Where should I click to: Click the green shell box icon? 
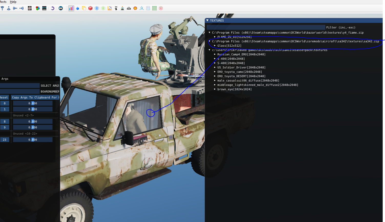coord(103,8)
